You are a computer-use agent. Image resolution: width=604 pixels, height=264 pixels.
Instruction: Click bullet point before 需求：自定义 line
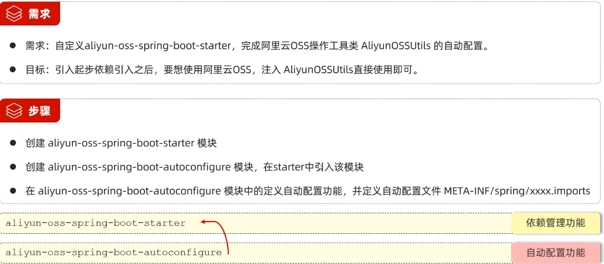[13, 46]
